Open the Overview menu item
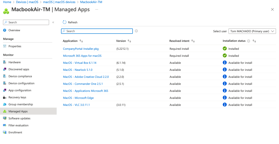 (x=14, y=30)
